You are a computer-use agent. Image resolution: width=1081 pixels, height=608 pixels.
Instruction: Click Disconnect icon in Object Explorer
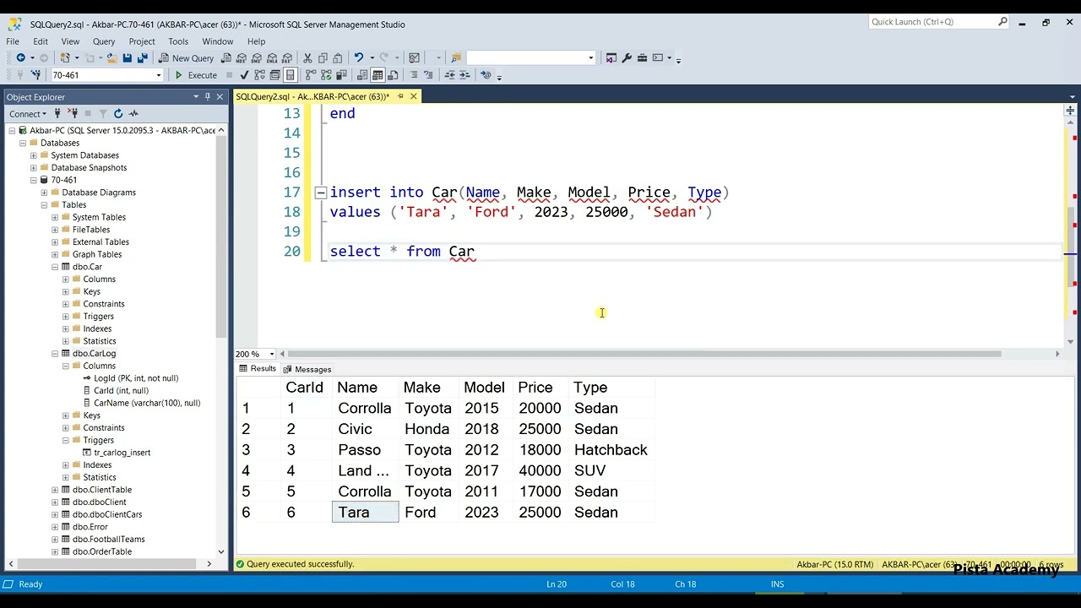pyautogui.click(x=73, y=113)
